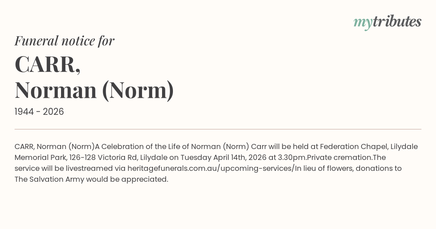
Task: Click the green "my" part of the logo
Action: [x=363, y=23]
